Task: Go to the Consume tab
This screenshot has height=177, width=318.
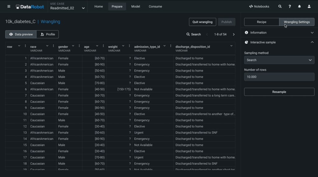Action: 155,7
